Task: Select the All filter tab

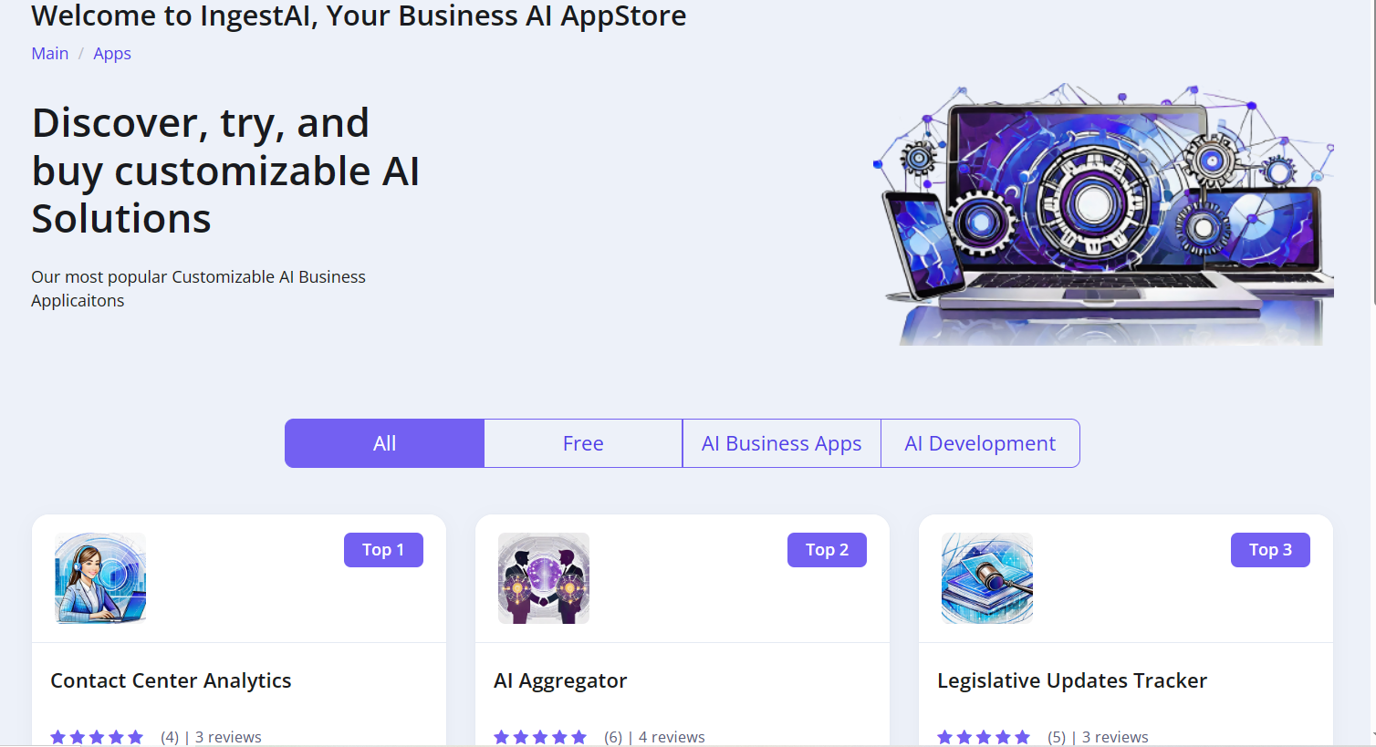Action: pos(384,443)
